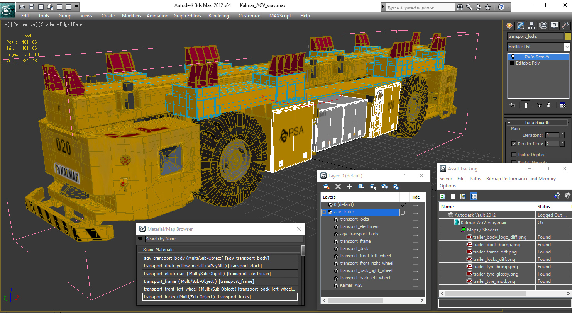Viewport: 572px width, 313px height.
Task: Toggle agv_trailer current layer box
Action: click(x=403, y=212)
